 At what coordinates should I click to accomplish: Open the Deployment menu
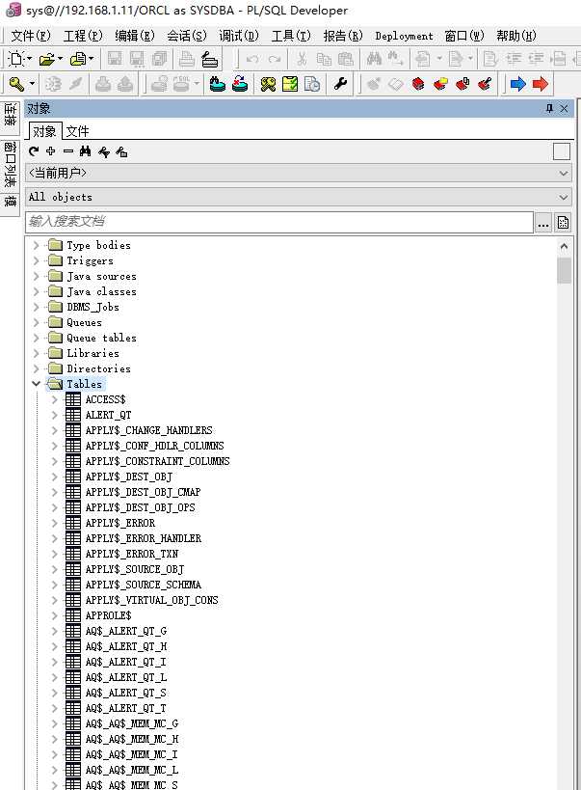pos(404,36)
